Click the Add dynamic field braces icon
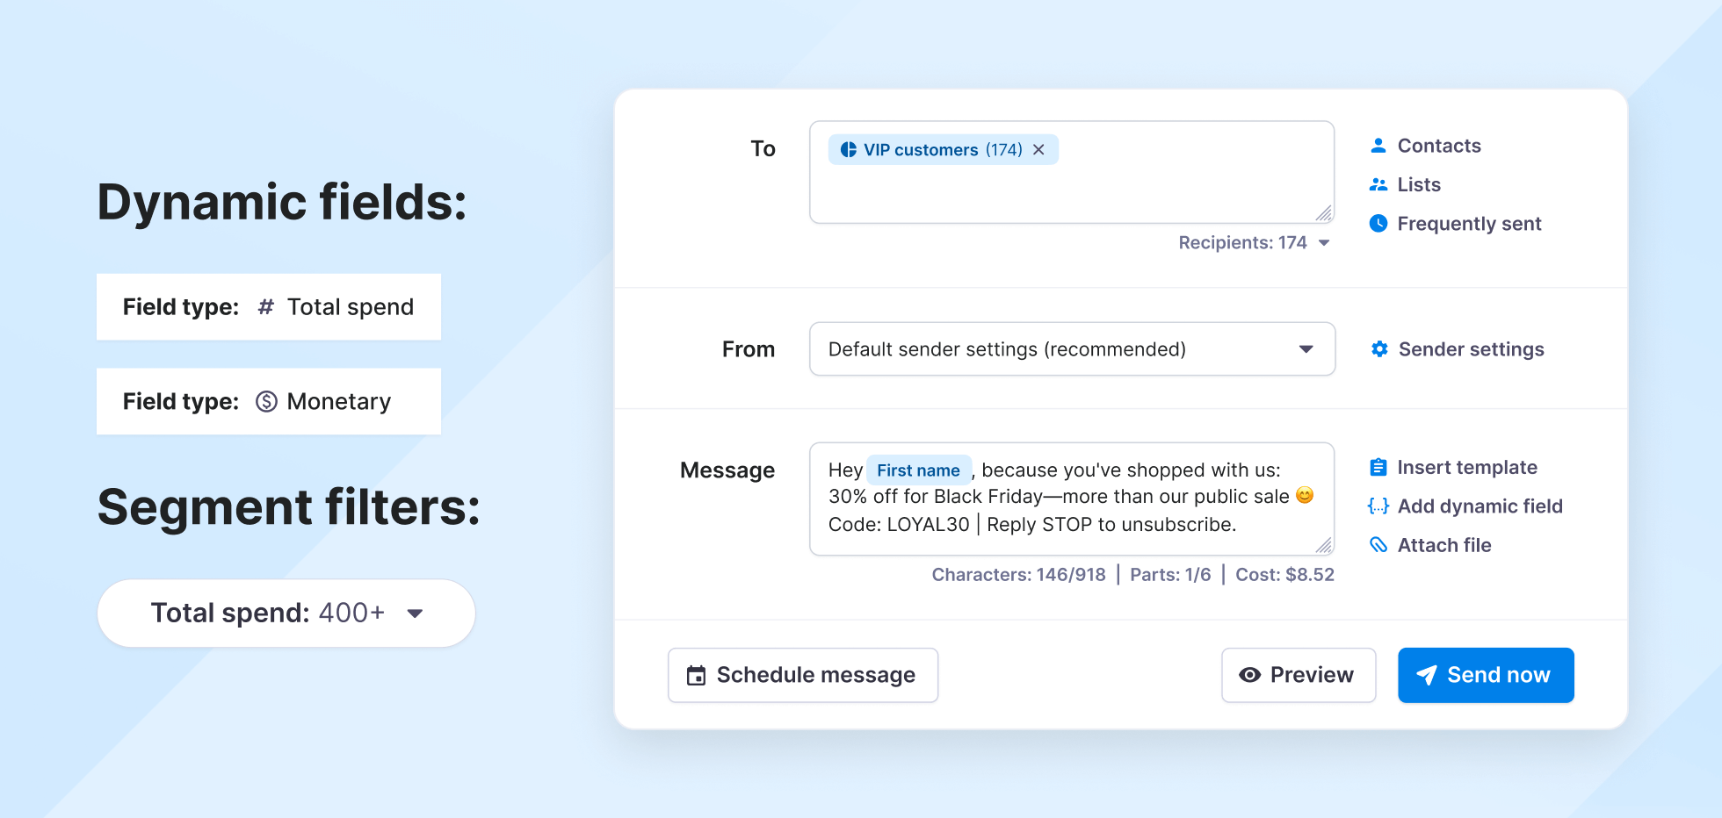The height and width of the screenshot is (818, 1722). point(1378,506)
